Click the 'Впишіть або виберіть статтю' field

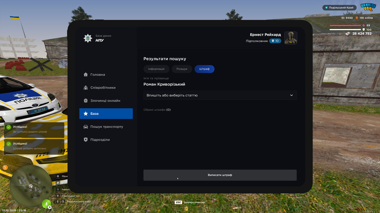point(220,95)
